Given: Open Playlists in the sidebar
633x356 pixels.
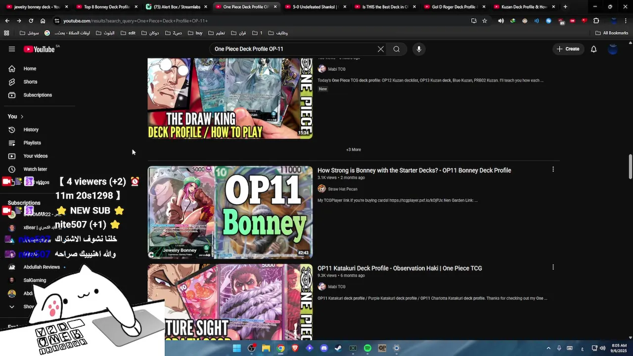Looking at the screenshot, I should (32, 143).
